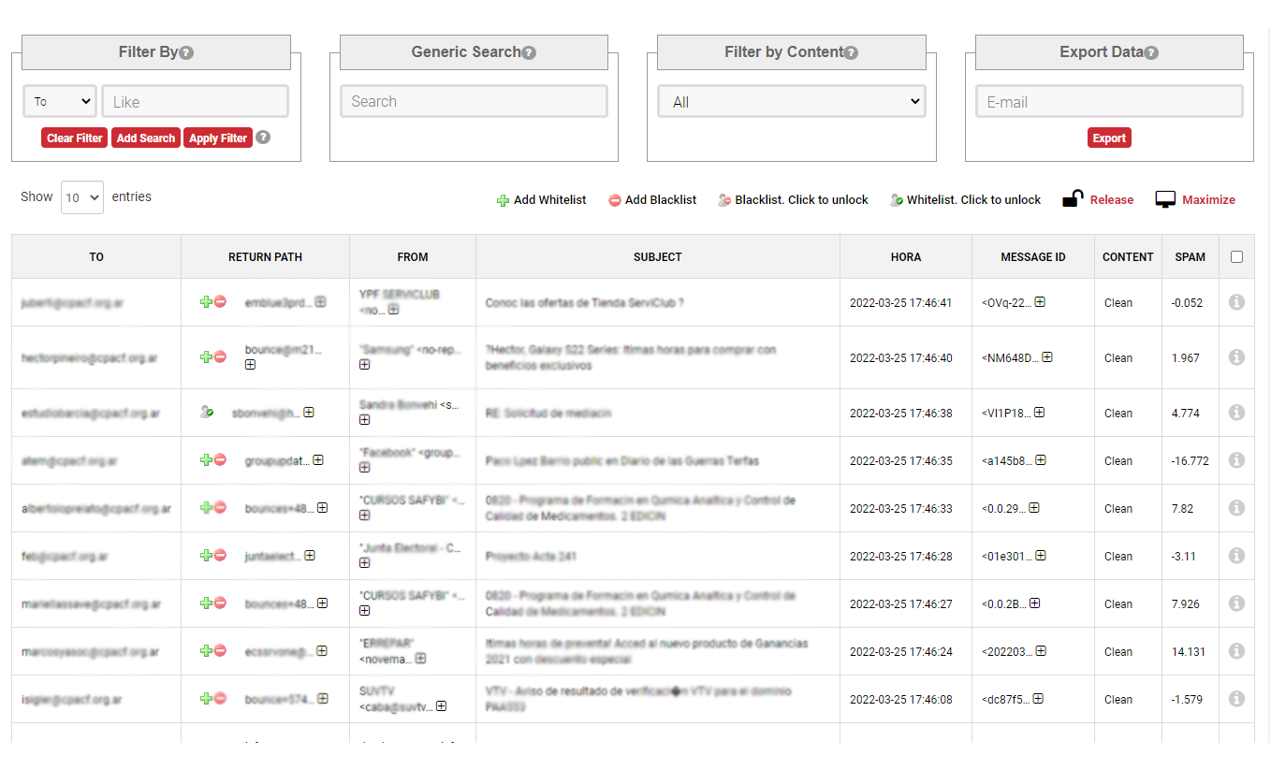This screenshot has height=770, width=1271.
Task: Sort table by HORA column header
Action: 905,256
